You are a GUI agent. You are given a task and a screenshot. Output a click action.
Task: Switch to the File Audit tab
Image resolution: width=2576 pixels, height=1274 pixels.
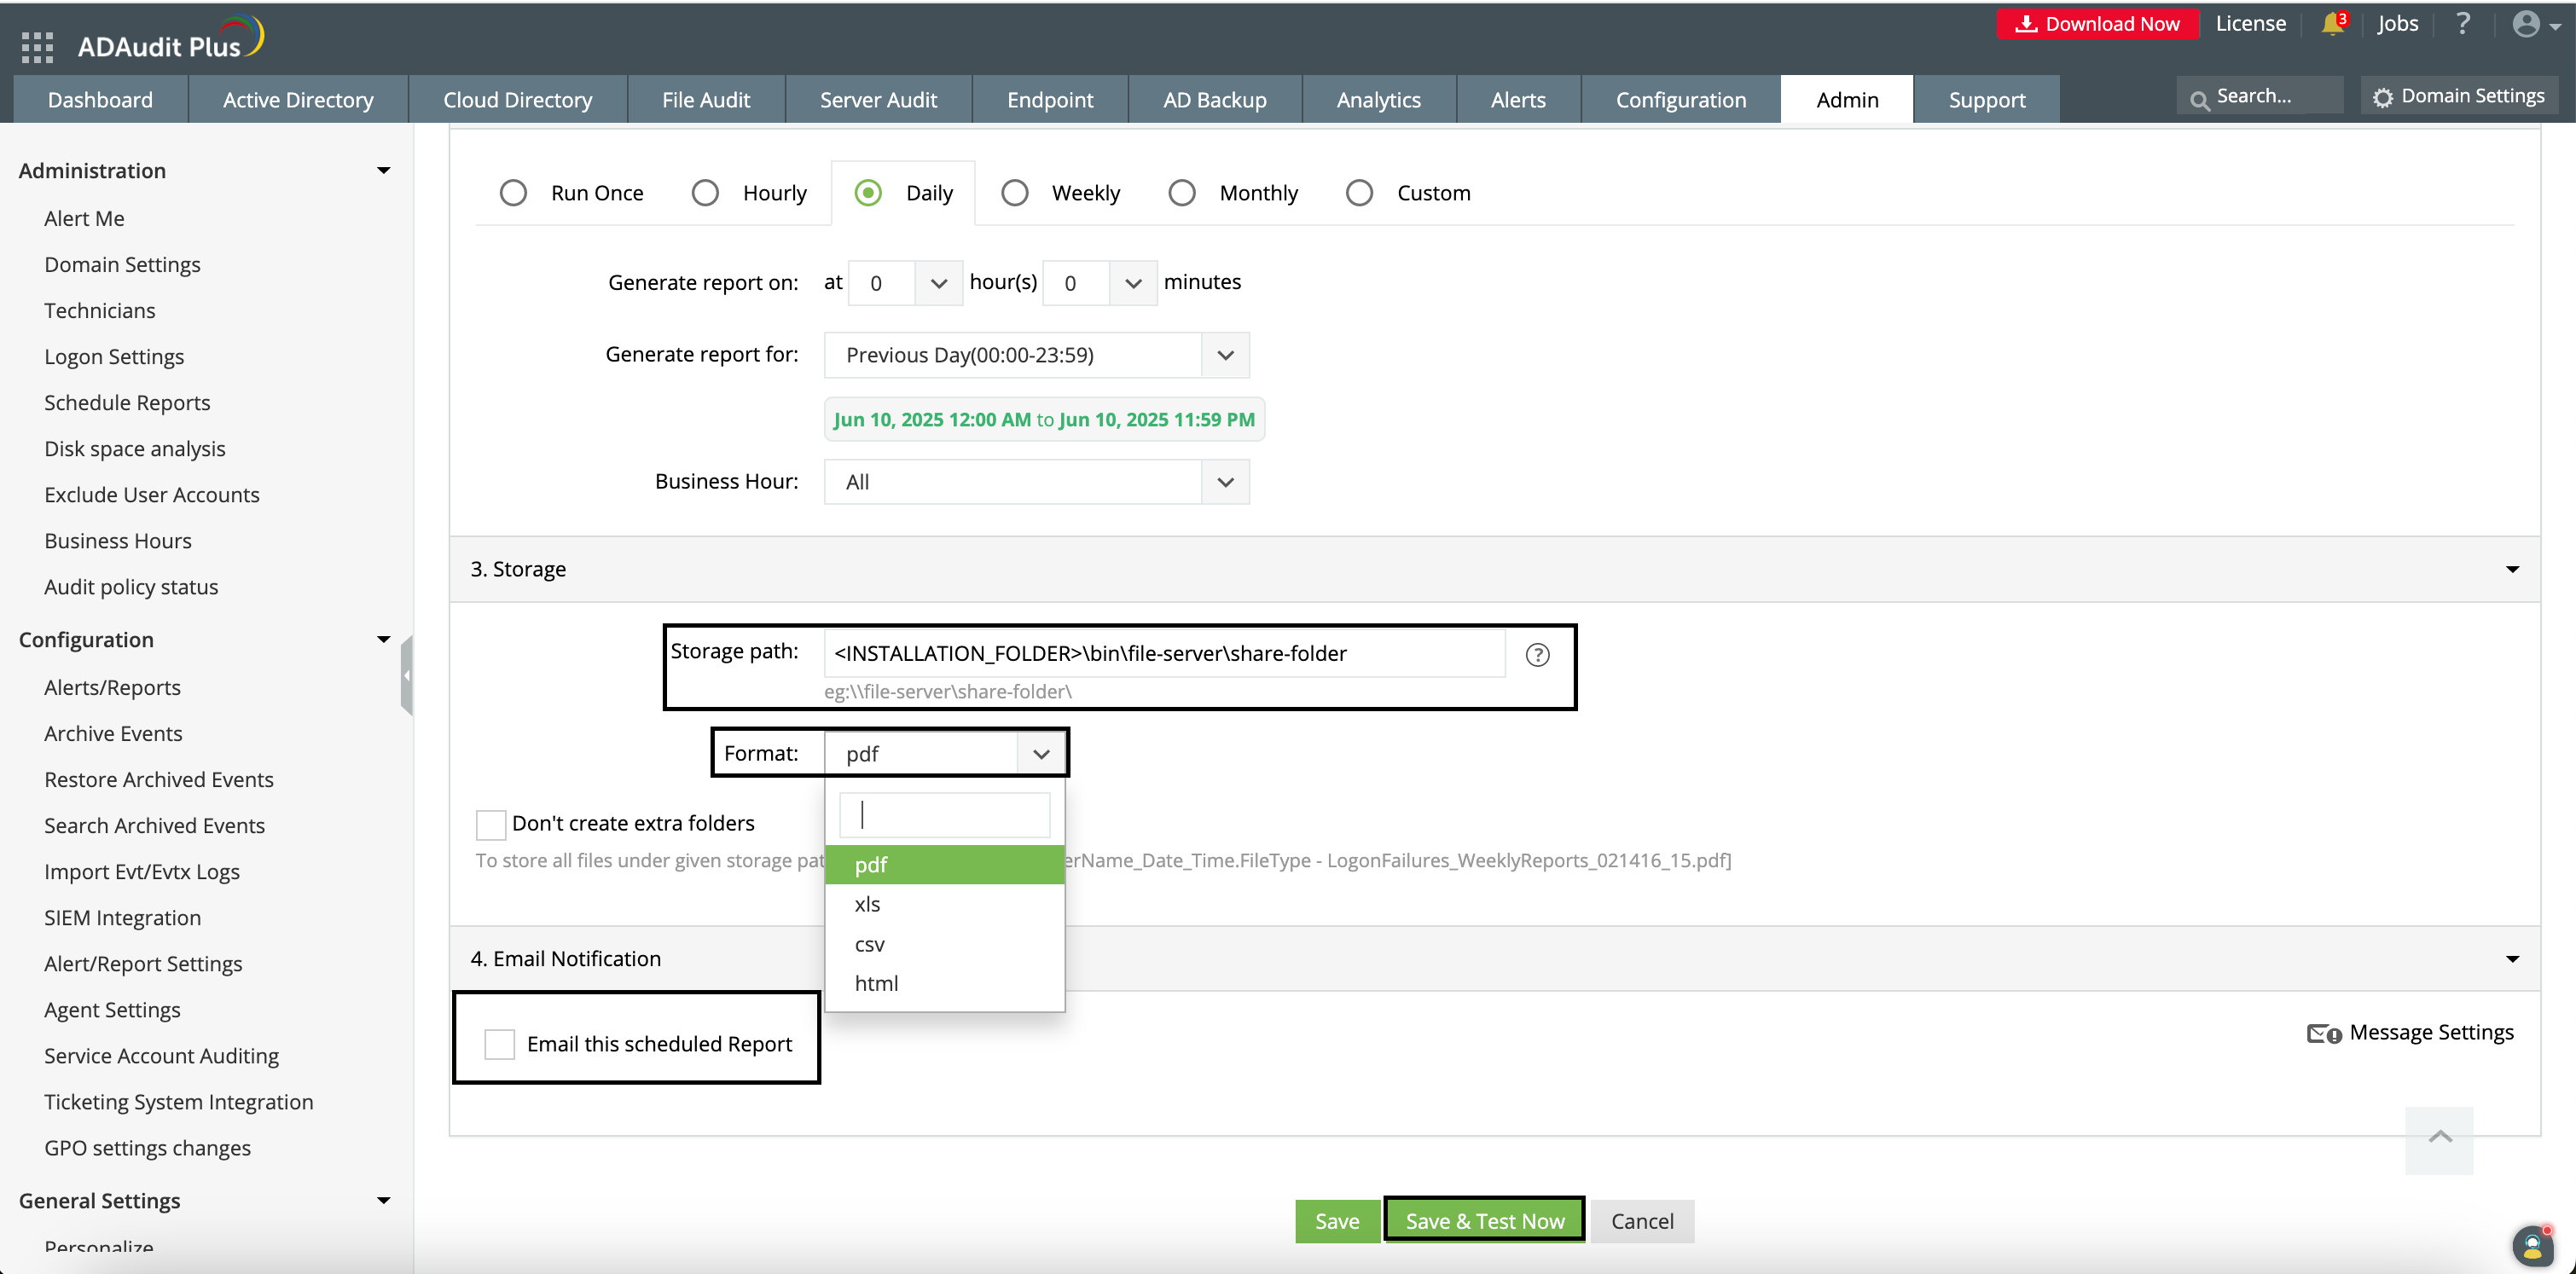706,100
